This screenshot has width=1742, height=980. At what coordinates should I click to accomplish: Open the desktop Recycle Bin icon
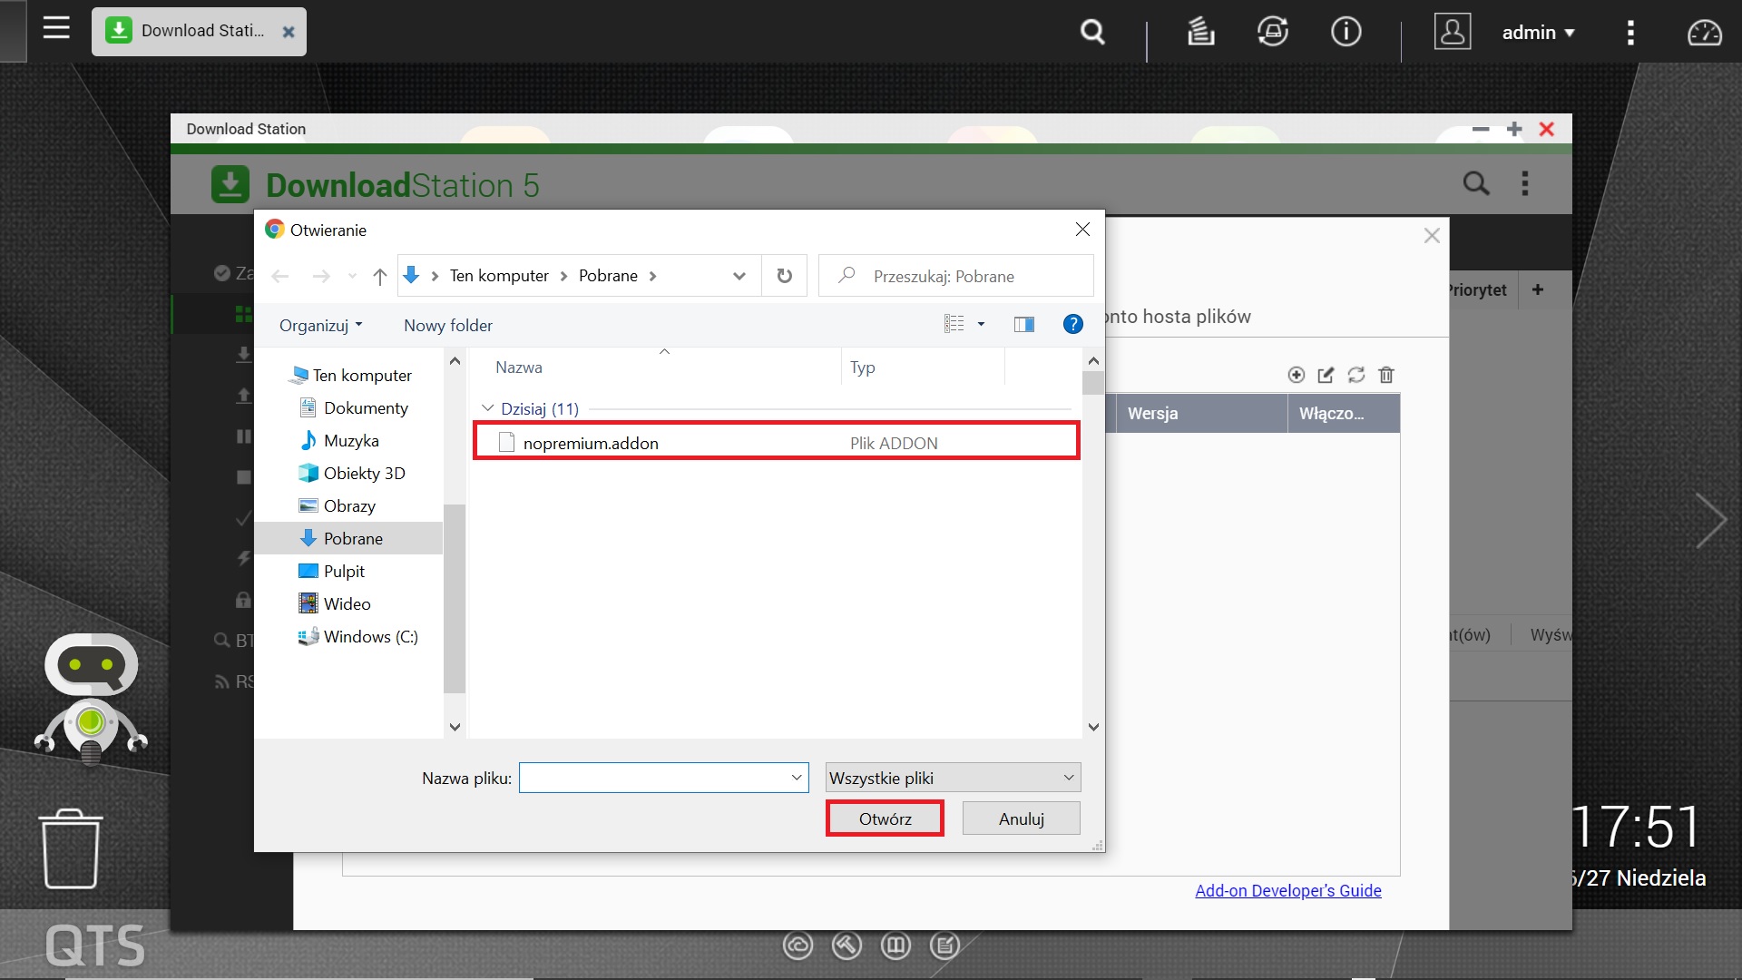pos(71,849)
